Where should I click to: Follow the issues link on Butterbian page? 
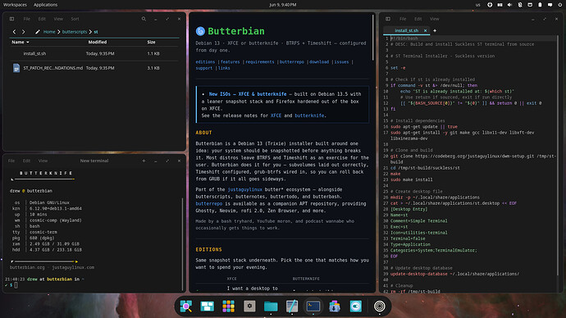tap(341, 62)
